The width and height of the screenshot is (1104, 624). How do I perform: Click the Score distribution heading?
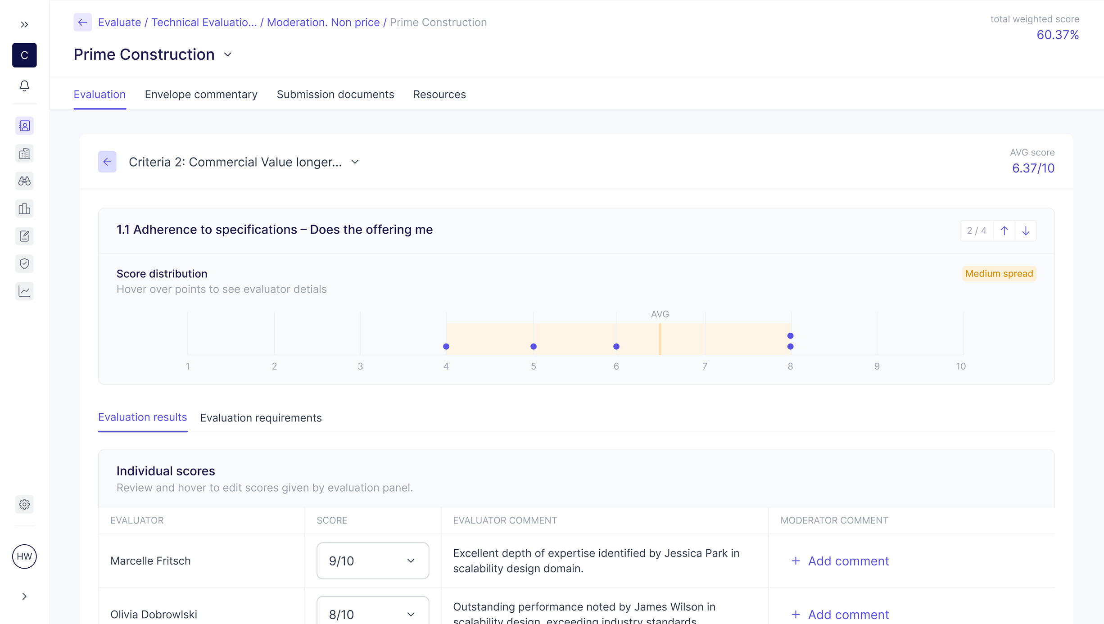coord(162,274)
